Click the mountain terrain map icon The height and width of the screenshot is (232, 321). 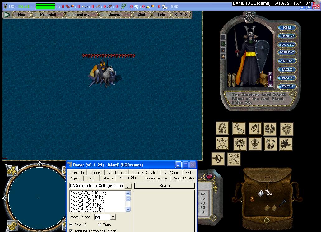pos(234,159)
